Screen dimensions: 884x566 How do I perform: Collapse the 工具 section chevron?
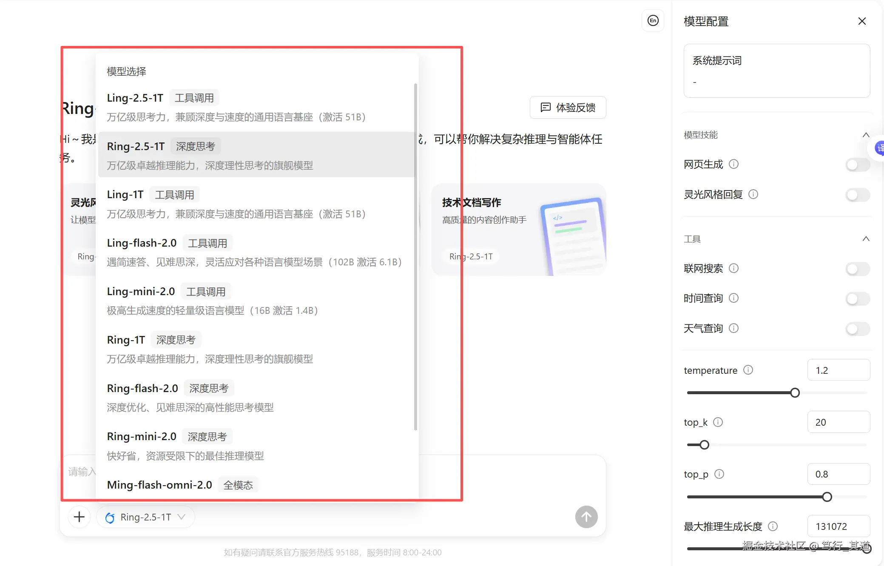[866, 239]
